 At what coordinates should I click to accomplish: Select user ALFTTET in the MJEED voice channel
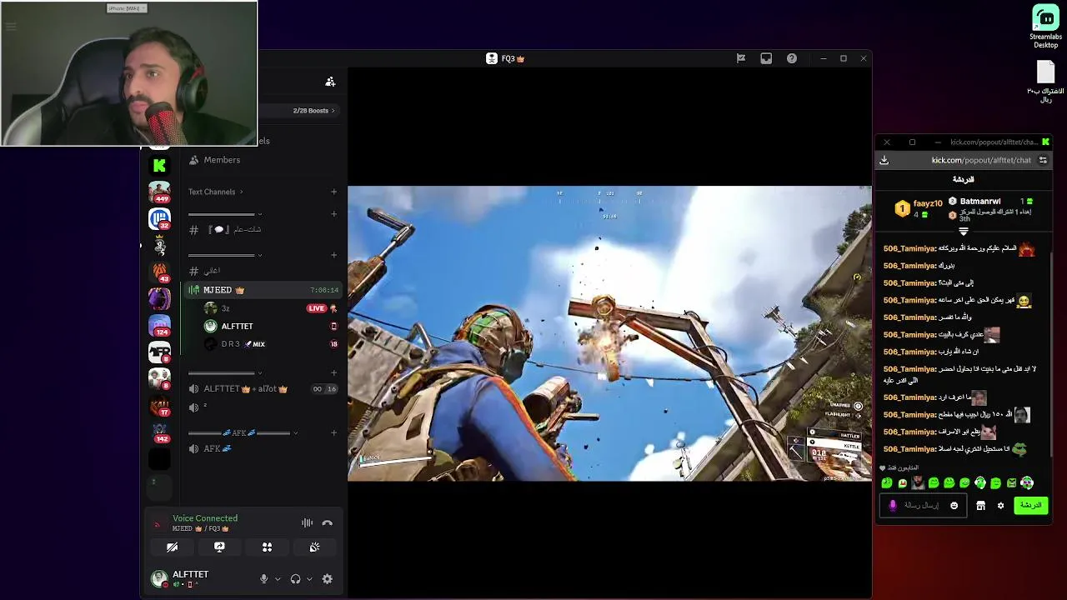[x=271, y=327]
